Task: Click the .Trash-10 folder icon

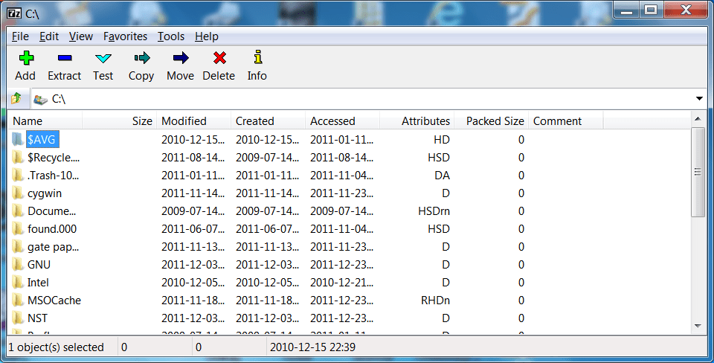Action: [18, 175]
